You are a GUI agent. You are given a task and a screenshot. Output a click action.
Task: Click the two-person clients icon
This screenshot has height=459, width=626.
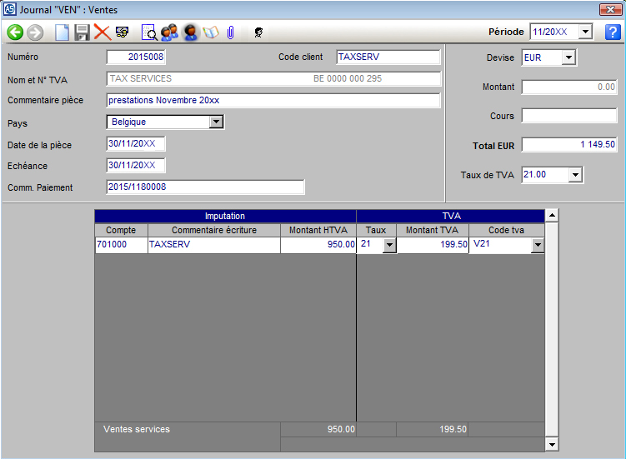click(170, 32)
